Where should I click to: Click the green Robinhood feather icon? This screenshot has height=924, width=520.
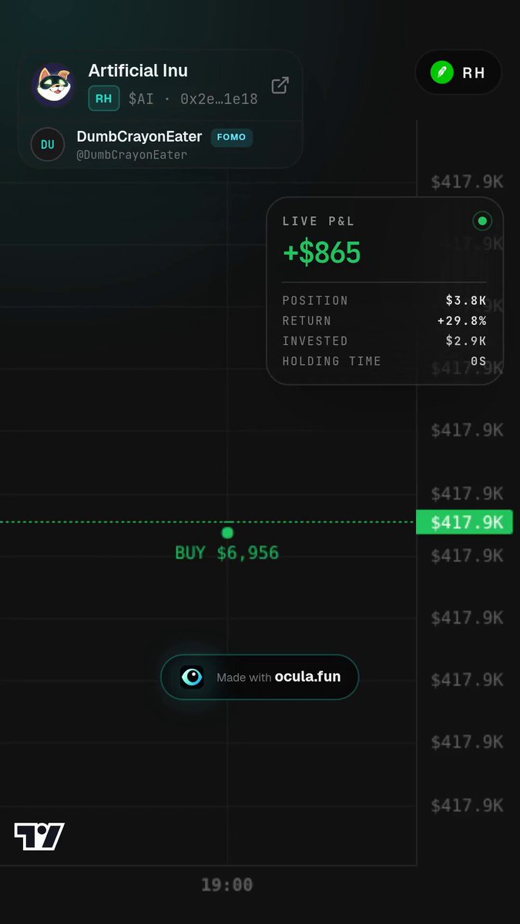tap(442, 73)
